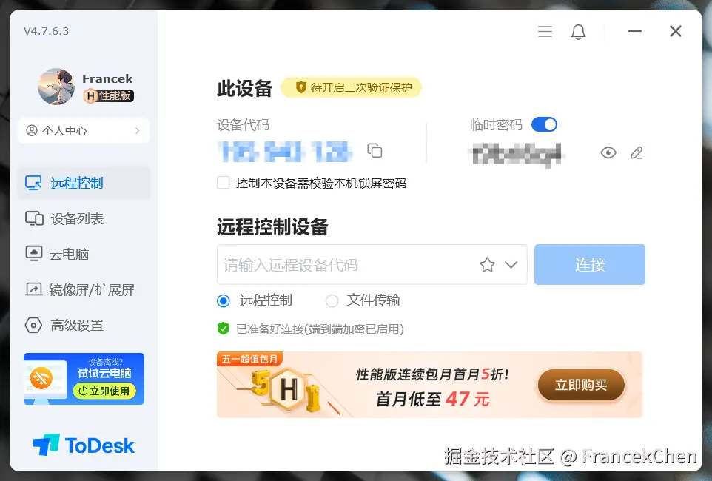712x481 pixels.
Task: Click the favorites star in device code field
Action: (487, 265)
